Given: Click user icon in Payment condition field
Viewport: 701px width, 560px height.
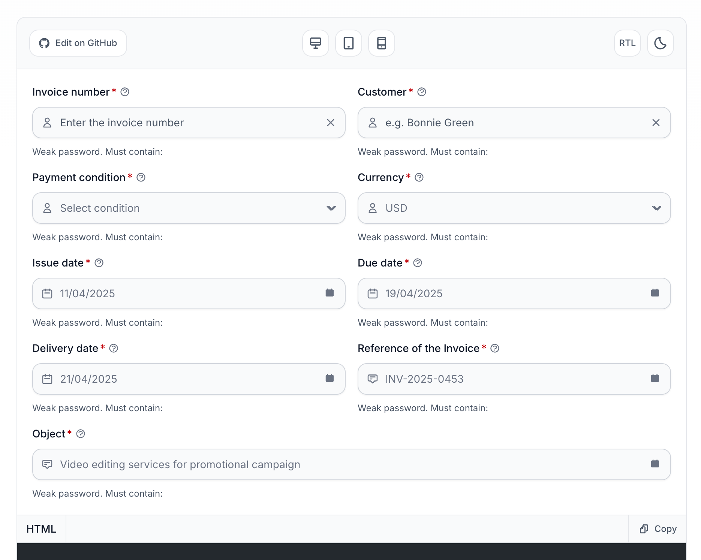Looking at the screenshot, I should pyautogui.click(x=47, y=208).
